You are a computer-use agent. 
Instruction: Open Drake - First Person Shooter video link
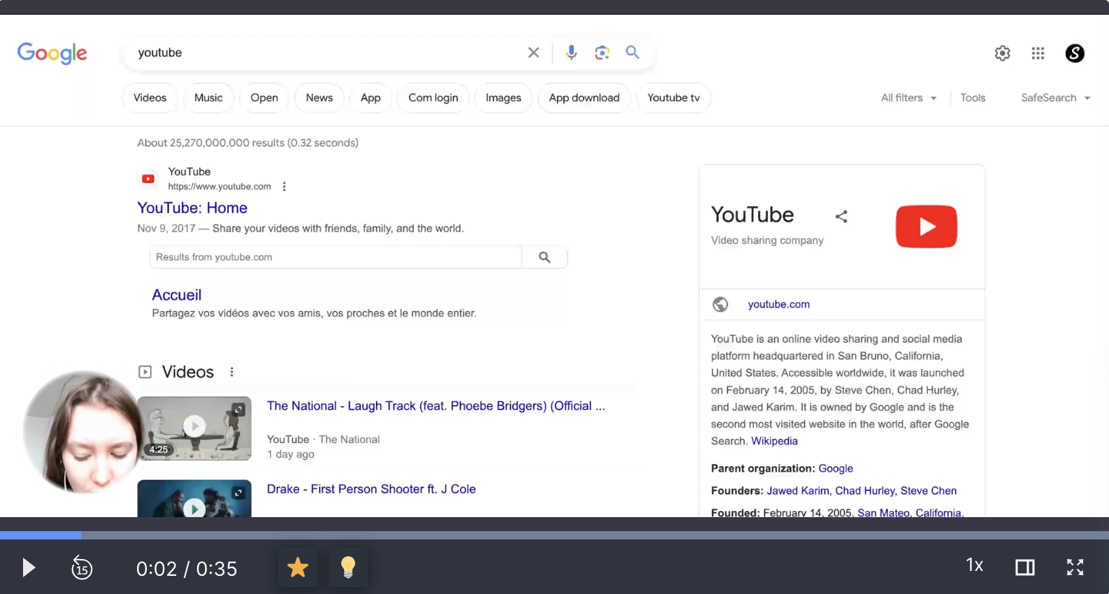[371, 489]
